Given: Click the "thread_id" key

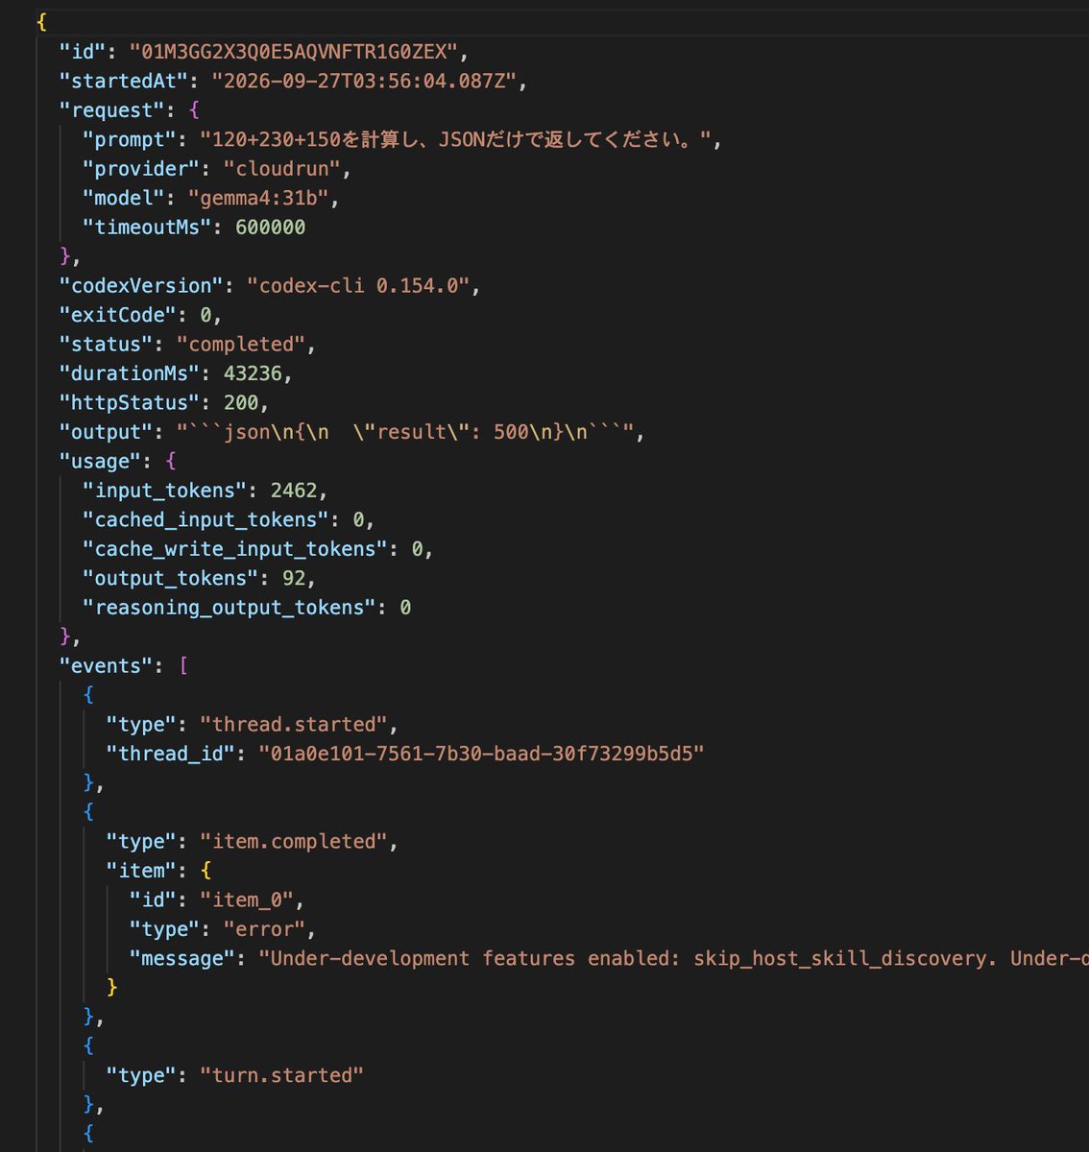Looking at the screenshot, I should (x=170, y=754).
